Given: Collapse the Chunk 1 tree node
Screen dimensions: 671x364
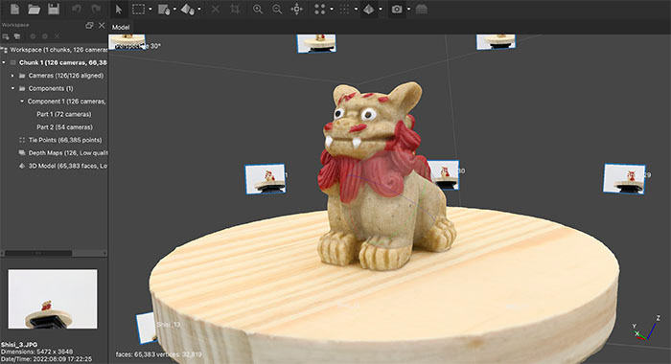Looking at the screenshot, I should click(x=4, y=62).
